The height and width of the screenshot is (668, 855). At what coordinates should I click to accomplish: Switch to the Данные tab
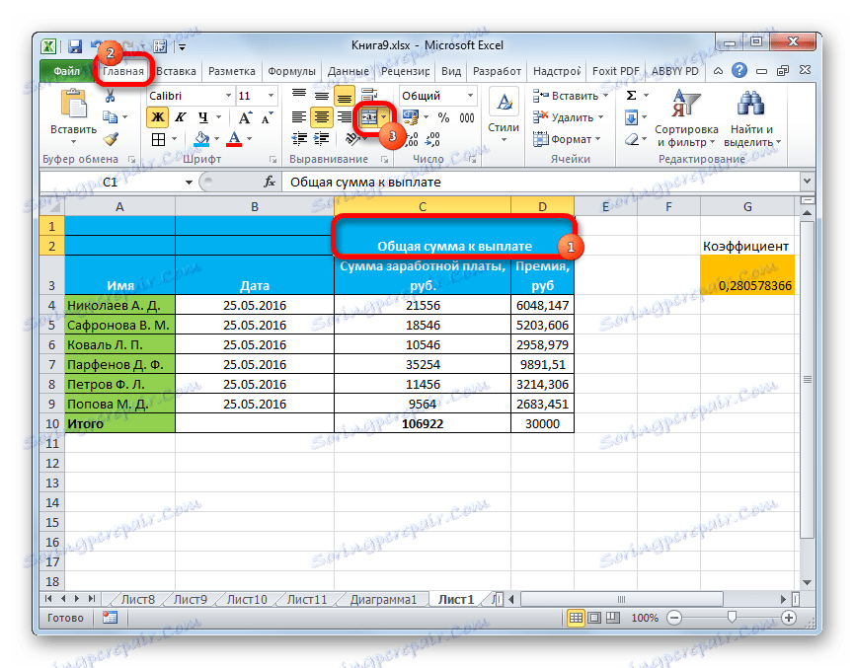click(x=348, y=71)
